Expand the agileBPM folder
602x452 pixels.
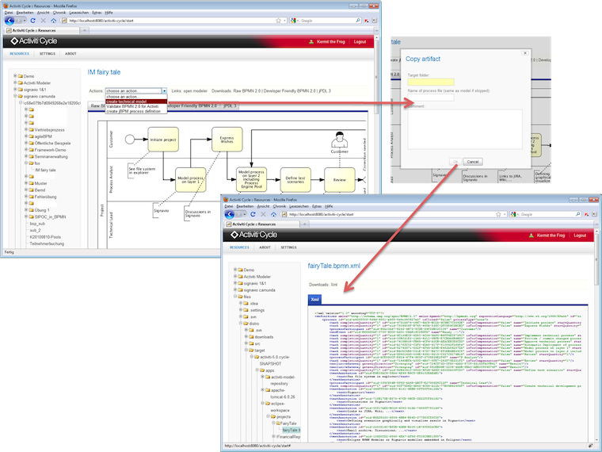click(x=26, y=136)
